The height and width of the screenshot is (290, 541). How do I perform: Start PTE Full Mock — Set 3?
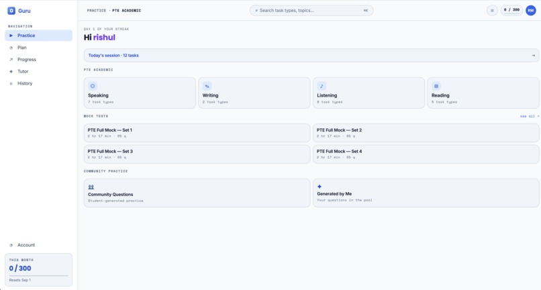coord(197,154)
